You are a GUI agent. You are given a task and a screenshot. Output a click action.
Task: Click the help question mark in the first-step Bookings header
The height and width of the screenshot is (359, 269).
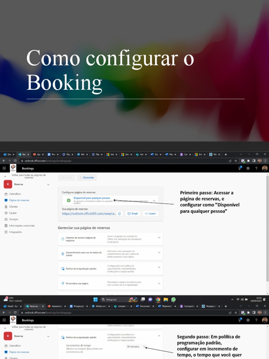click(256, 168)
